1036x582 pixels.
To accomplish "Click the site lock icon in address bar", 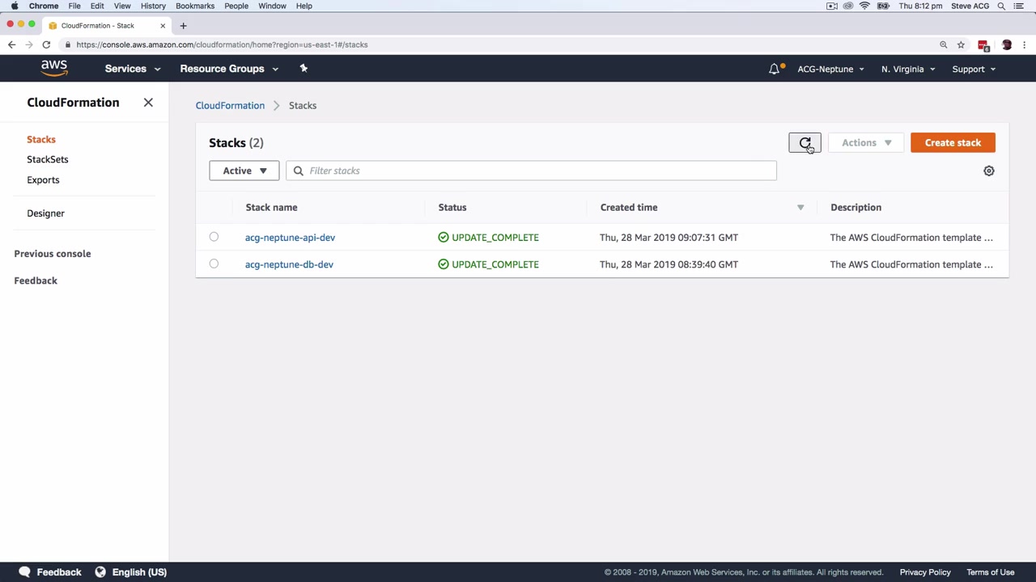I will (x=68, y=44).
